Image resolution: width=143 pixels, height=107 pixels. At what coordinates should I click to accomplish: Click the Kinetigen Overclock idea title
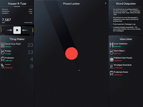[x=123, y=65]
